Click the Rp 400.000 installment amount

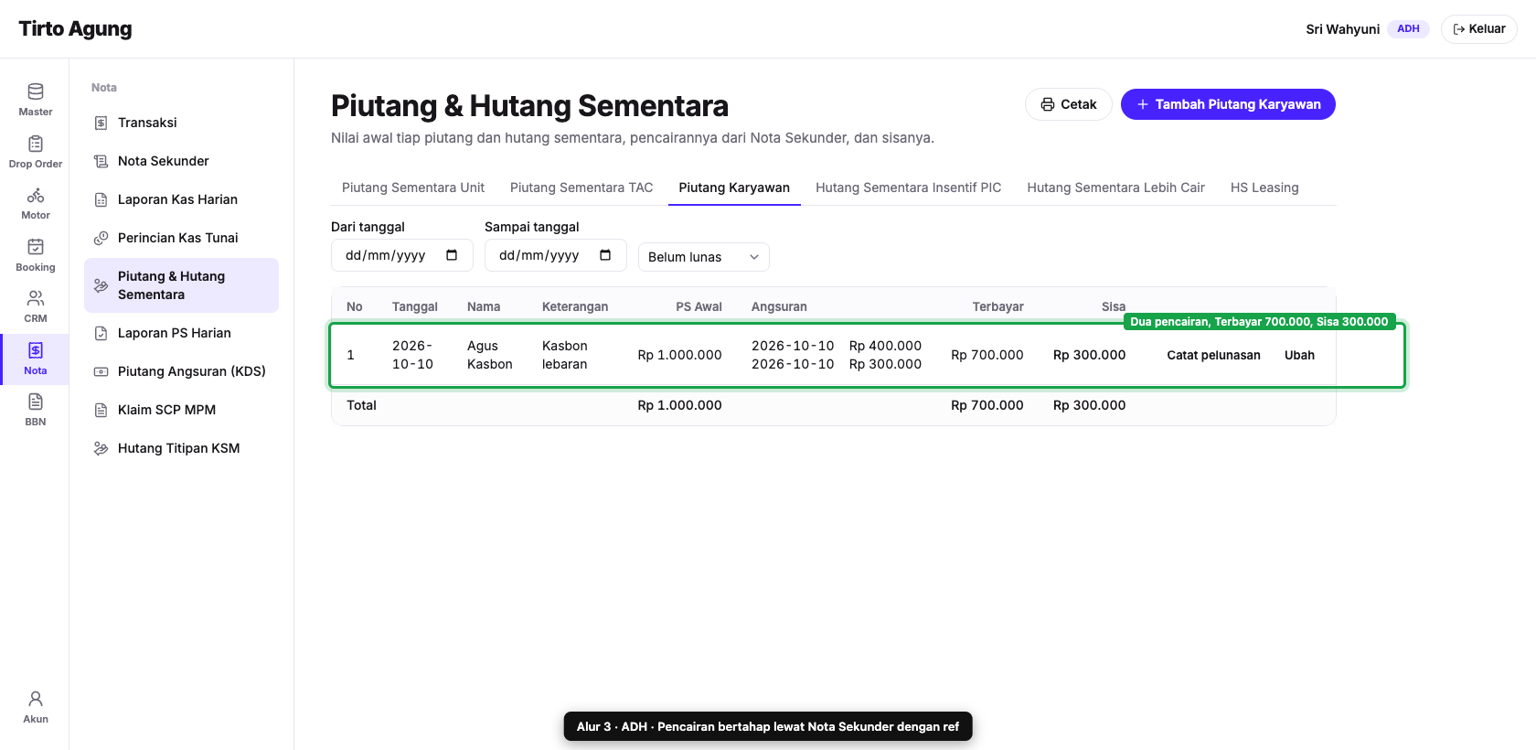tap(885, 346)
